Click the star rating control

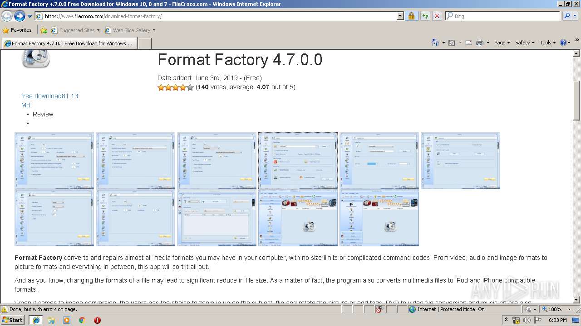pos(176,87)
